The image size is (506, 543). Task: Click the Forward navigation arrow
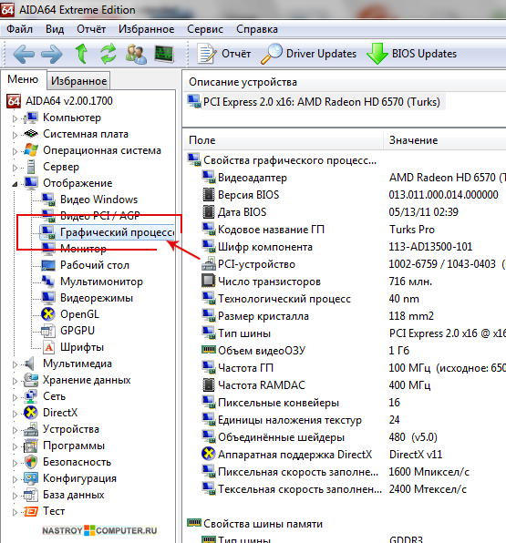click(52, 54)
